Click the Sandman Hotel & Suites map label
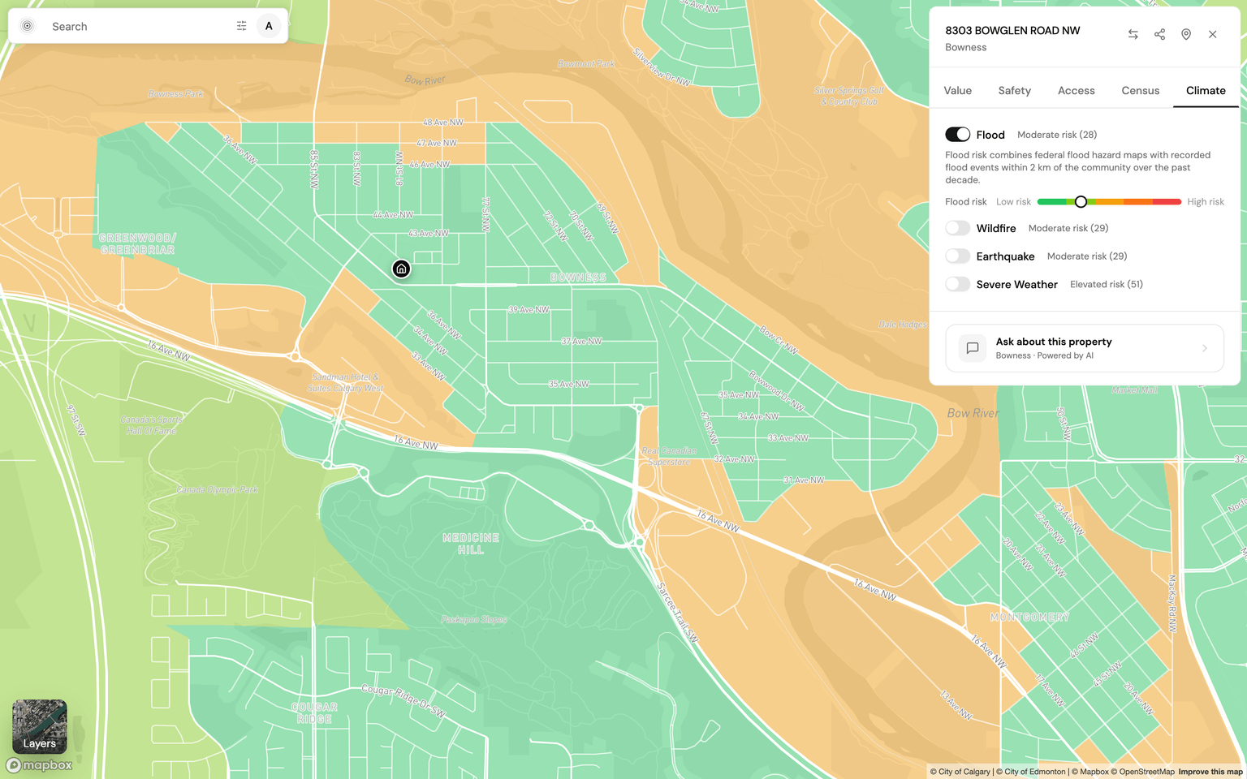1247x779 pixels. (x=346, y=382)
